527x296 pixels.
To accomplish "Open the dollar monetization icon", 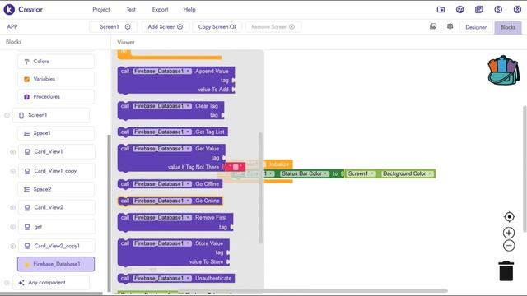I will (x=498, y=9).
